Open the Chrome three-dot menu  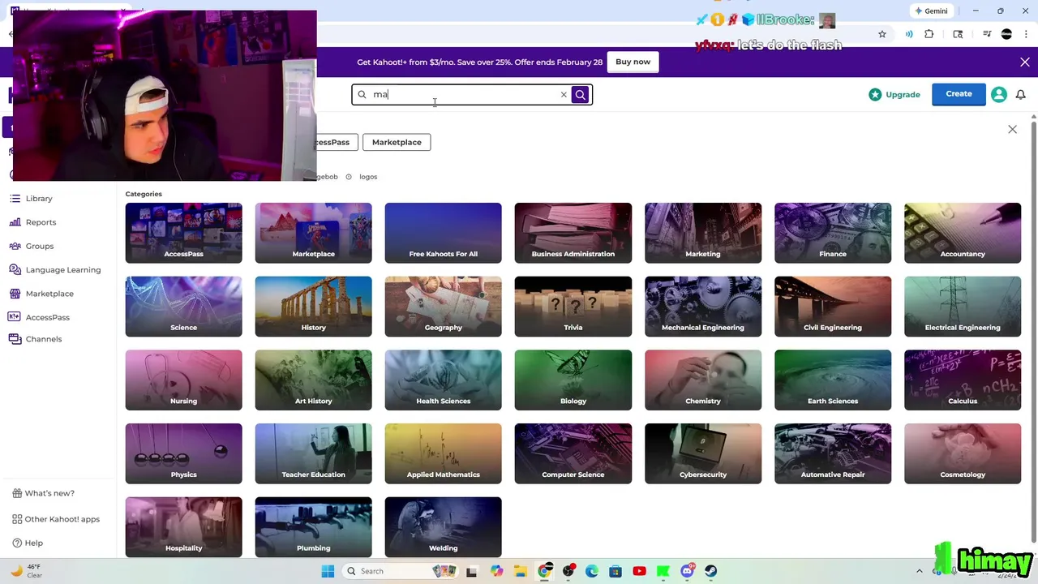pyautogui.click(x=1025, y=34)
